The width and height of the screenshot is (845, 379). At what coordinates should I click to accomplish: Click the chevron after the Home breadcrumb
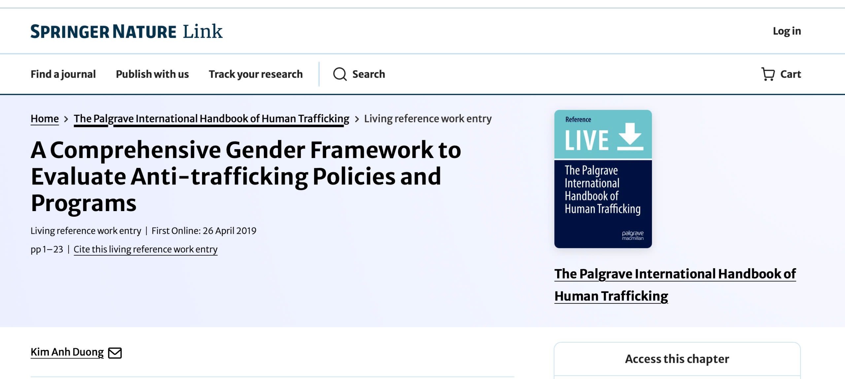(x=66, y=119)
